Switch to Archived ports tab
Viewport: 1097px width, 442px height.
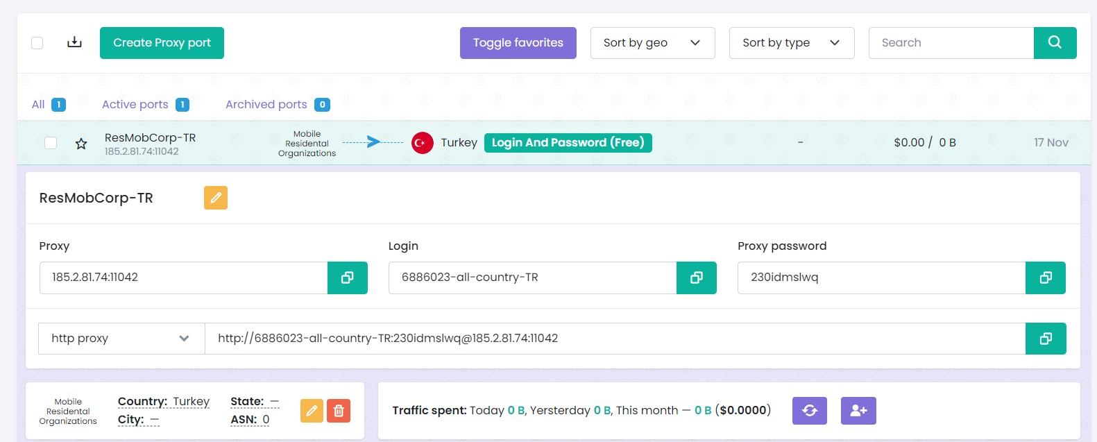pos(278,105)
